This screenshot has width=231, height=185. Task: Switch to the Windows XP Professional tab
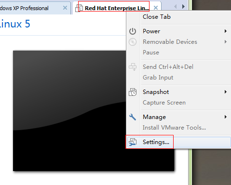coord(24,8)
